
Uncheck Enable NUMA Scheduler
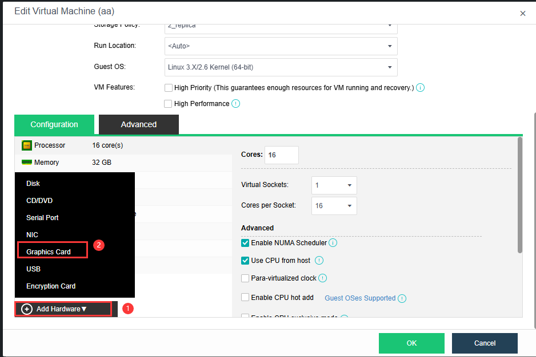pyautogui.click(x=245, y=243)
